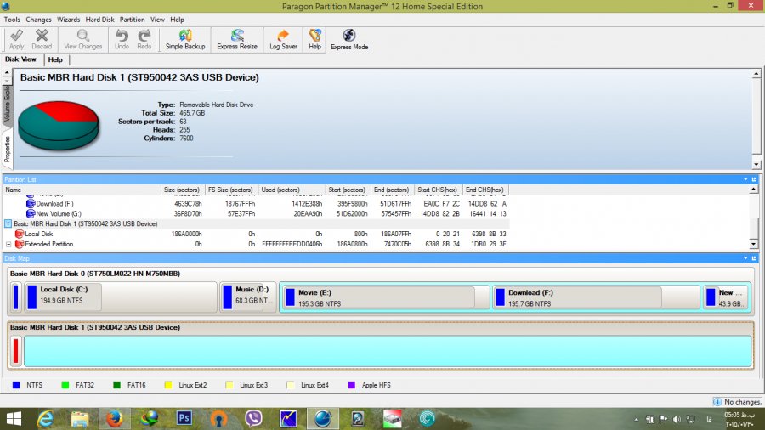The image size is (765, 430).
Task: Click the Discard X toolbar icon
Action: tap(42, 39)
